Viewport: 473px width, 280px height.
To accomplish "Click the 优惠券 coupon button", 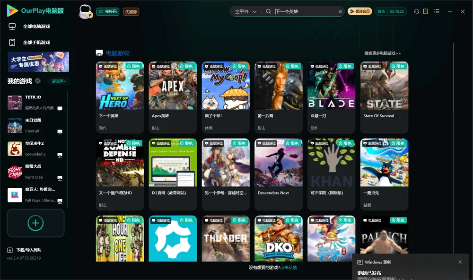I will coord(131,11).
